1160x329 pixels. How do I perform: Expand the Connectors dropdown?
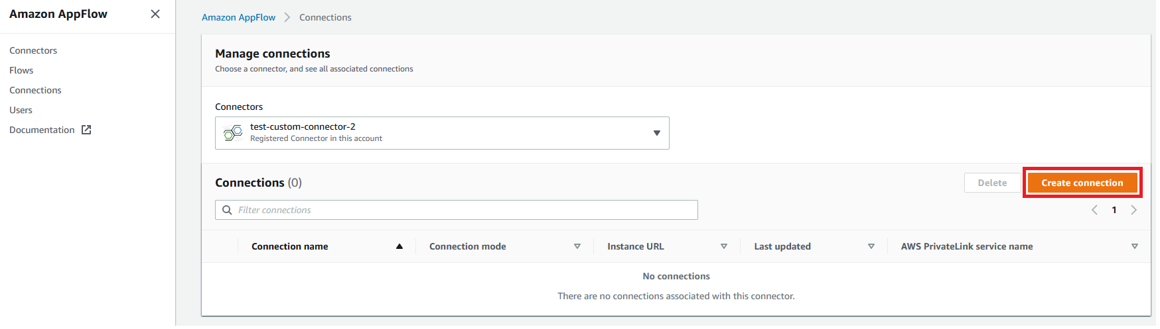[442, 133]
